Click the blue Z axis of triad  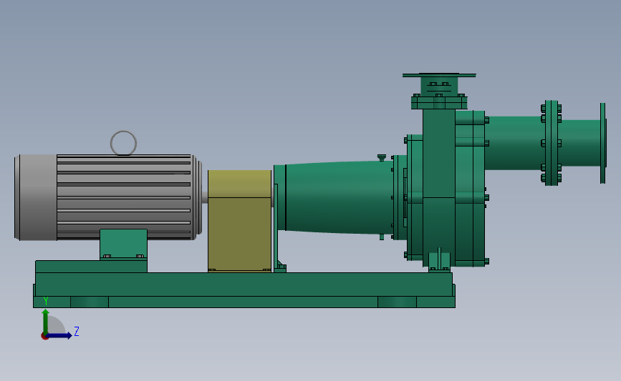point(59,335)
